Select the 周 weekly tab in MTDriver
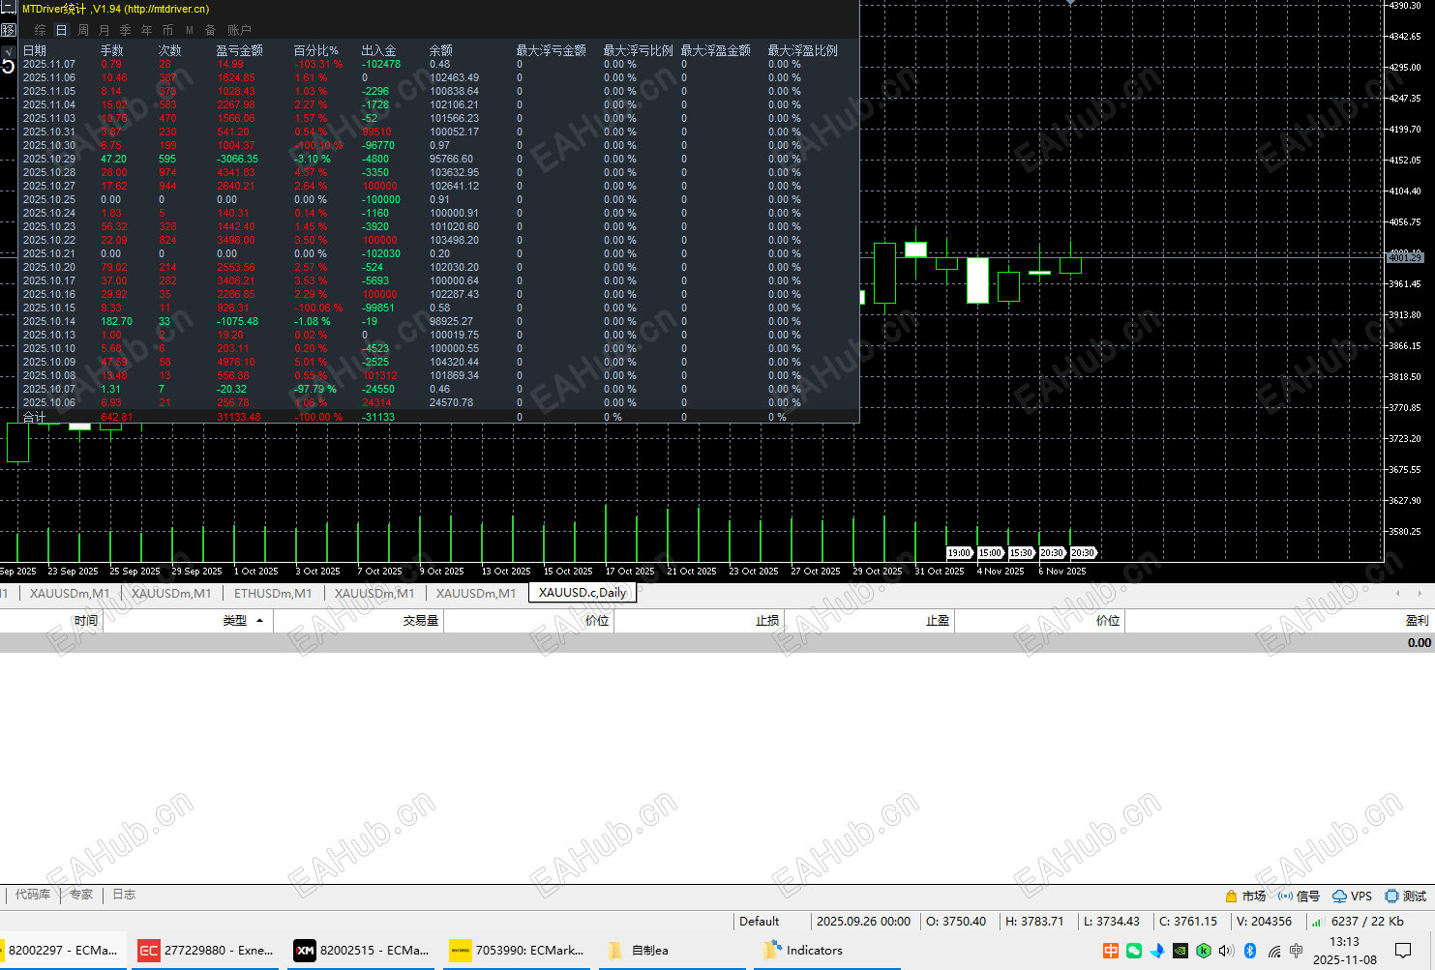This screenshot has width=1435, height=970. click(83, 30)
